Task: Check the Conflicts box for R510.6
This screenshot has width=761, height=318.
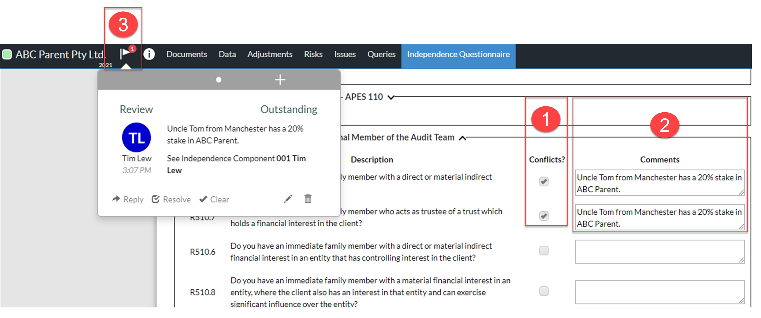Action: tap(543, 251)
